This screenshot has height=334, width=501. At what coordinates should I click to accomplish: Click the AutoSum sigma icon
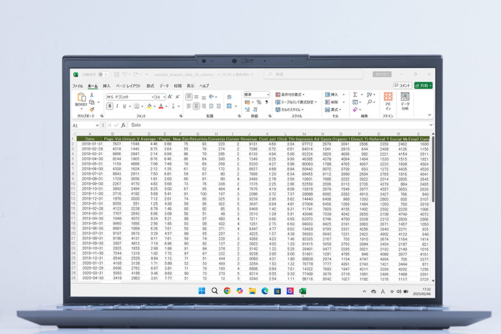tap(355, 94)
